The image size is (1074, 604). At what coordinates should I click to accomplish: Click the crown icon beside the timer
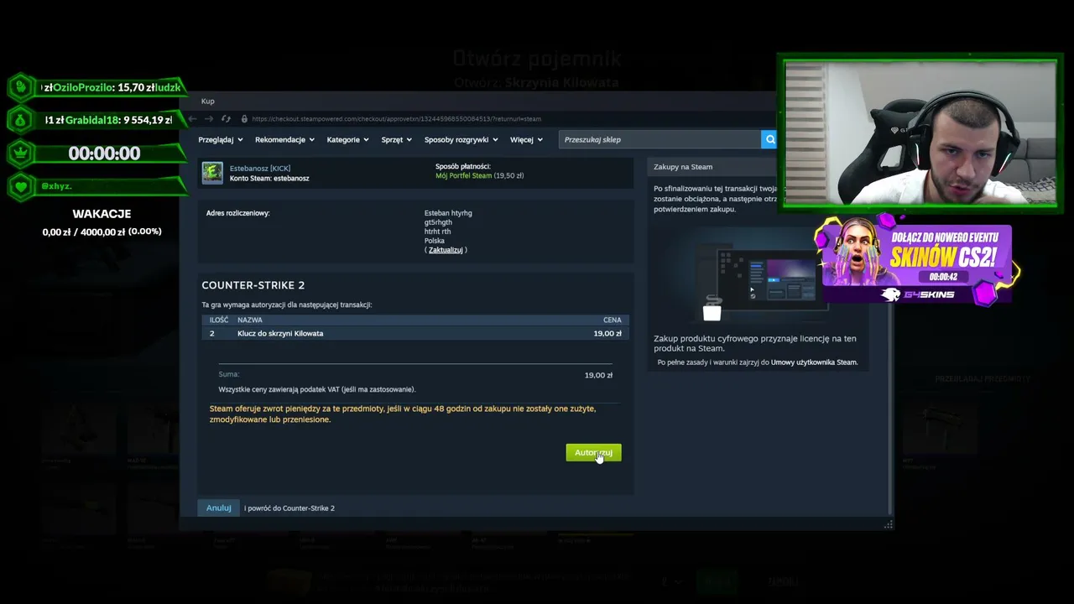point(21,154)
